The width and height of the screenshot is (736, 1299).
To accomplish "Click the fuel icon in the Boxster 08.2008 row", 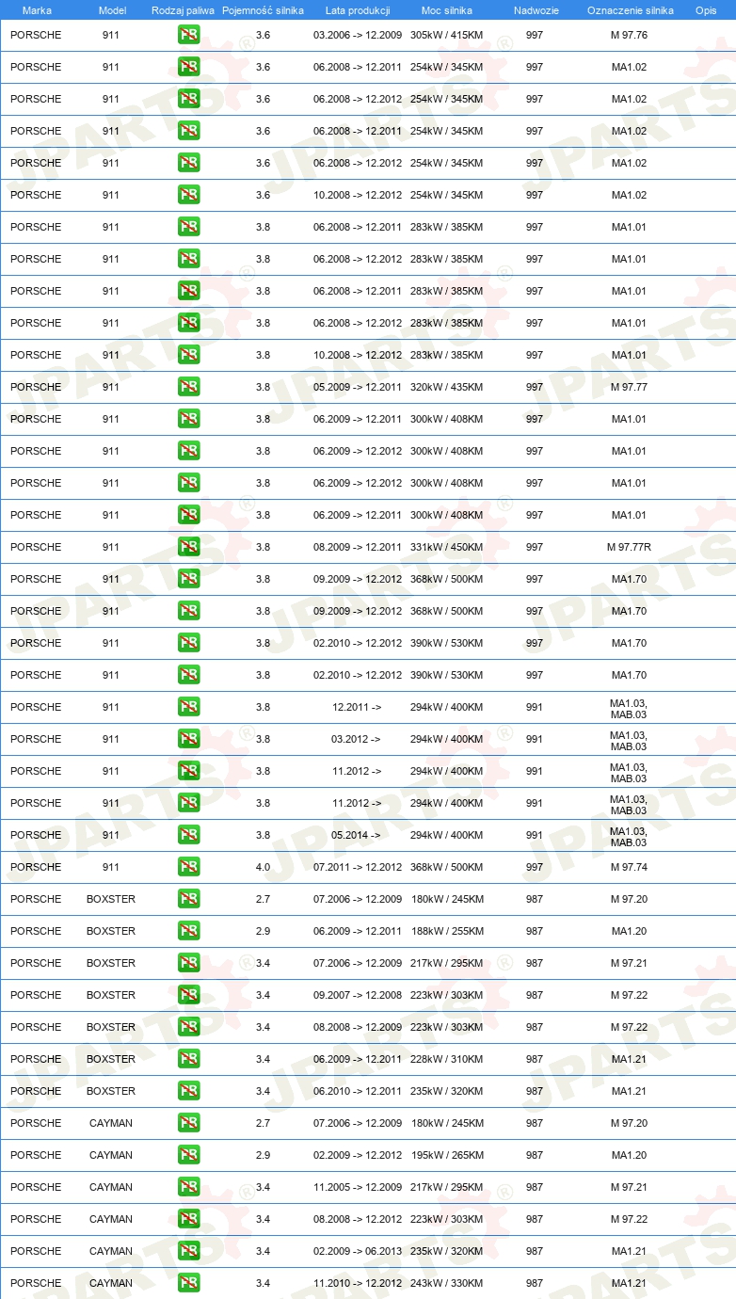I will 188,1027.
